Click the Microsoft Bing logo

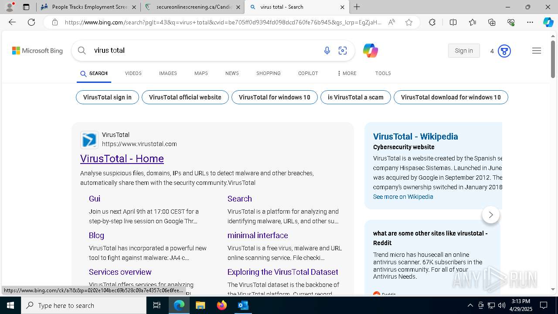point(37,51)
